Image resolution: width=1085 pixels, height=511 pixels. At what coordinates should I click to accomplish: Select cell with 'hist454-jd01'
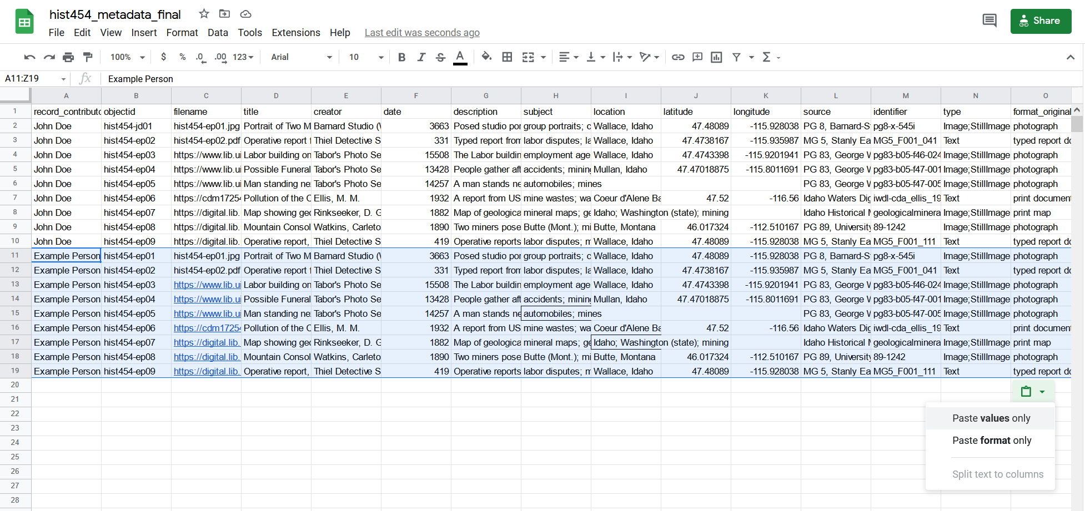tap(136, 126)
